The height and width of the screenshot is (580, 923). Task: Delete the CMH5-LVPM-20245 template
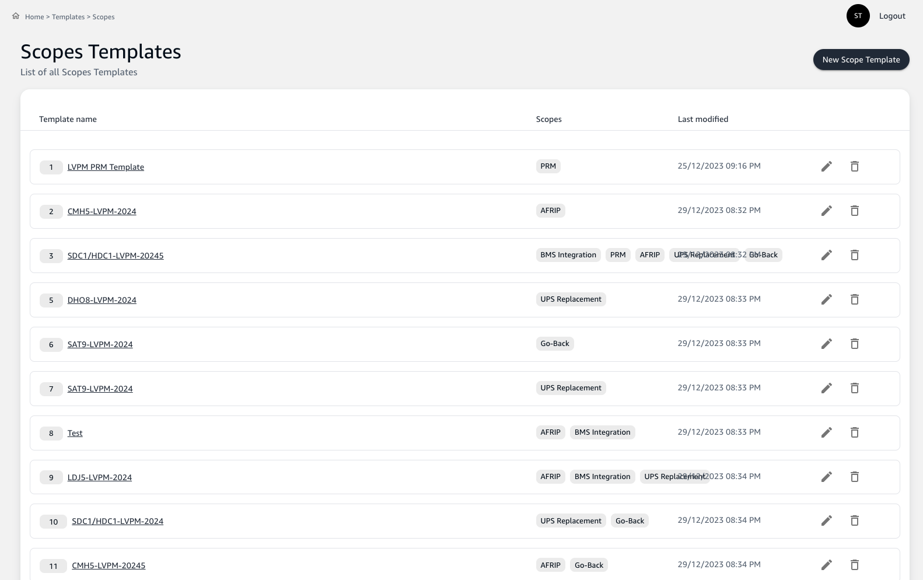pyautogui.click(x=854, y=565)
